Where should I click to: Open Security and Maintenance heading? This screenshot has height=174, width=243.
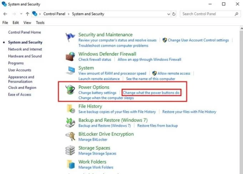[105, 35]
